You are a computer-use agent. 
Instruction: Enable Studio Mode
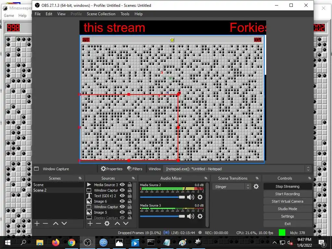click(x=288, y=209)
